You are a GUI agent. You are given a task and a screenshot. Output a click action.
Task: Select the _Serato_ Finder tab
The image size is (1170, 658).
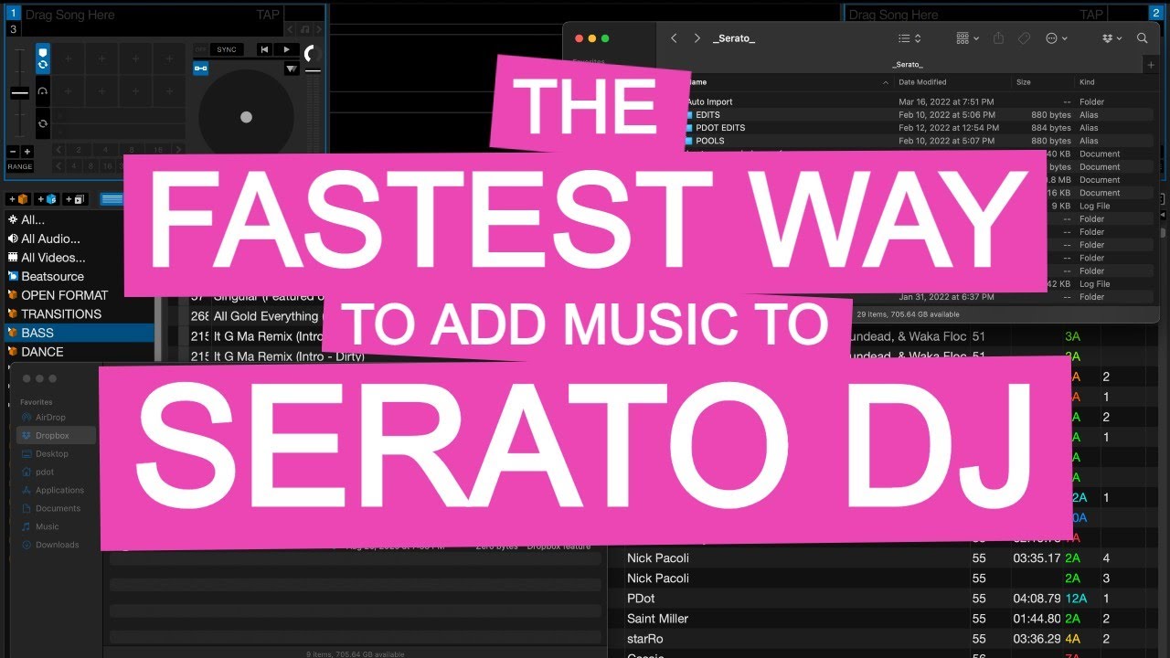click(x=907, y=65)
